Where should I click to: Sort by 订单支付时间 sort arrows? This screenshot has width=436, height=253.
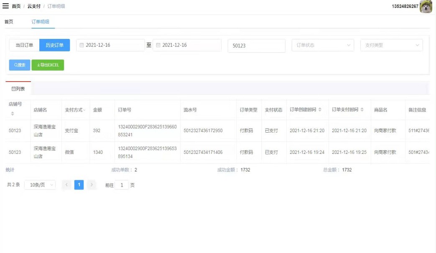tap(362, 110)
